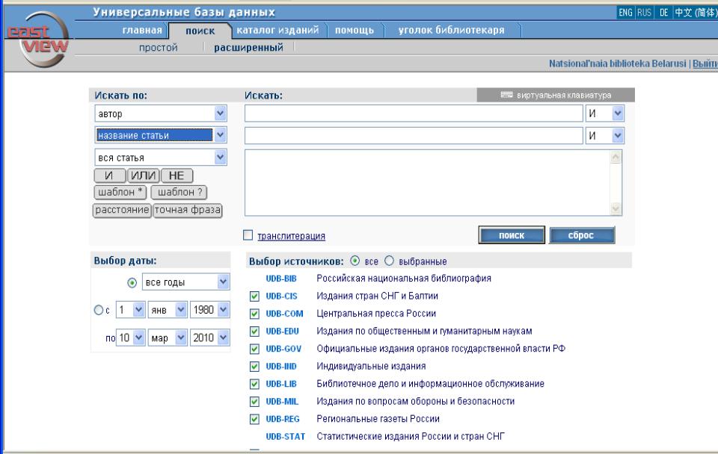
Task: Open the UDB-CIS database link
Action: tap(282, 296)
